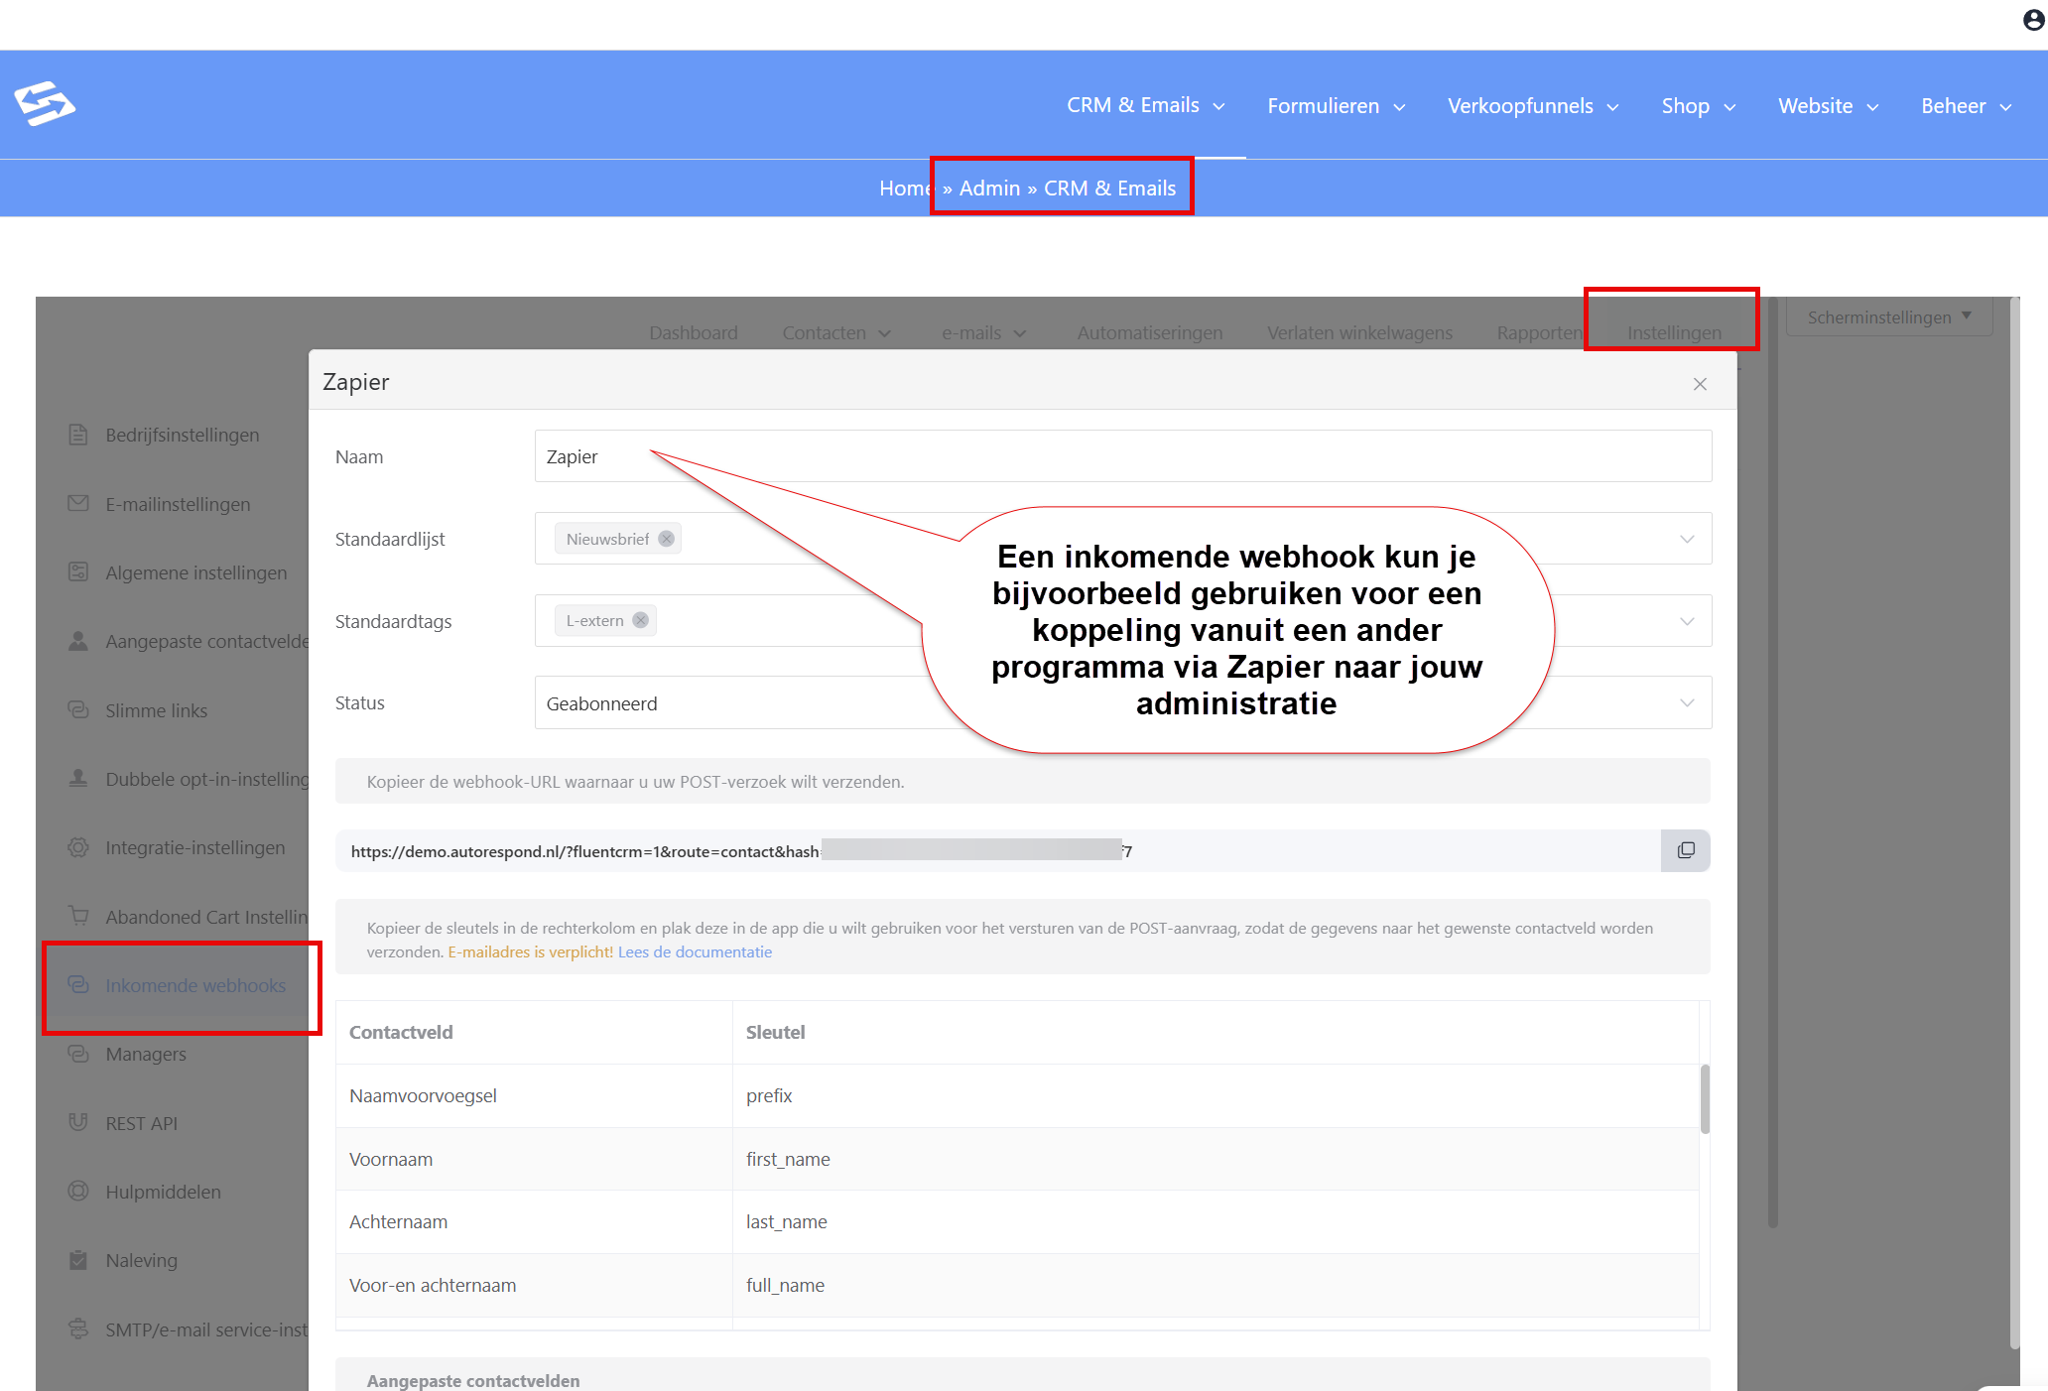Remove the L-extern tag with its x icon
The image size is (2048, 1391).
[641, 620]
